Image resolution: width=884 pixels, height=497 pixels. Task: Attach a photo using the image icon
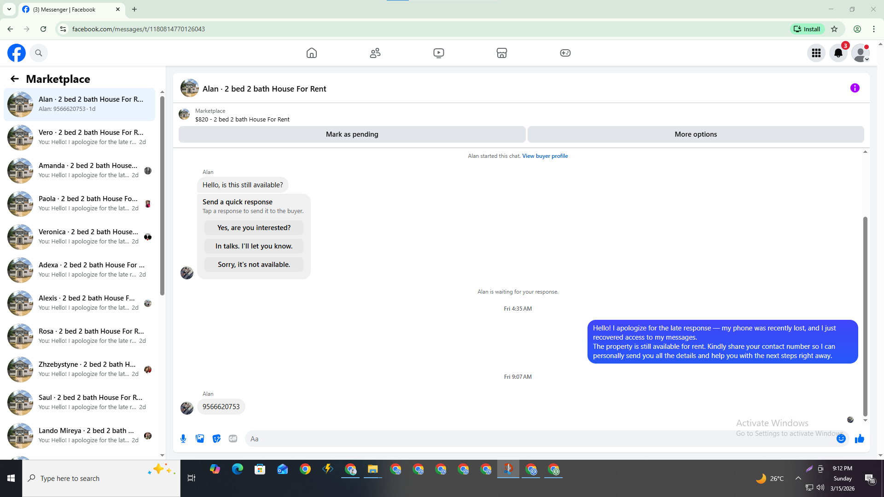click(x=200, y=439)
